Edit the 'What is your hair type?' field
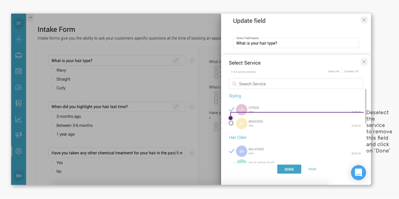The height and width of the screenshot is (199, 399). coord(176,60)
